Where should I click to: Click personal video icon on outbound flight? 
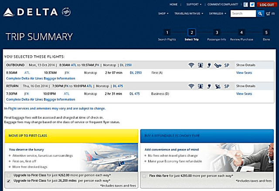click(x=201, y=65)
